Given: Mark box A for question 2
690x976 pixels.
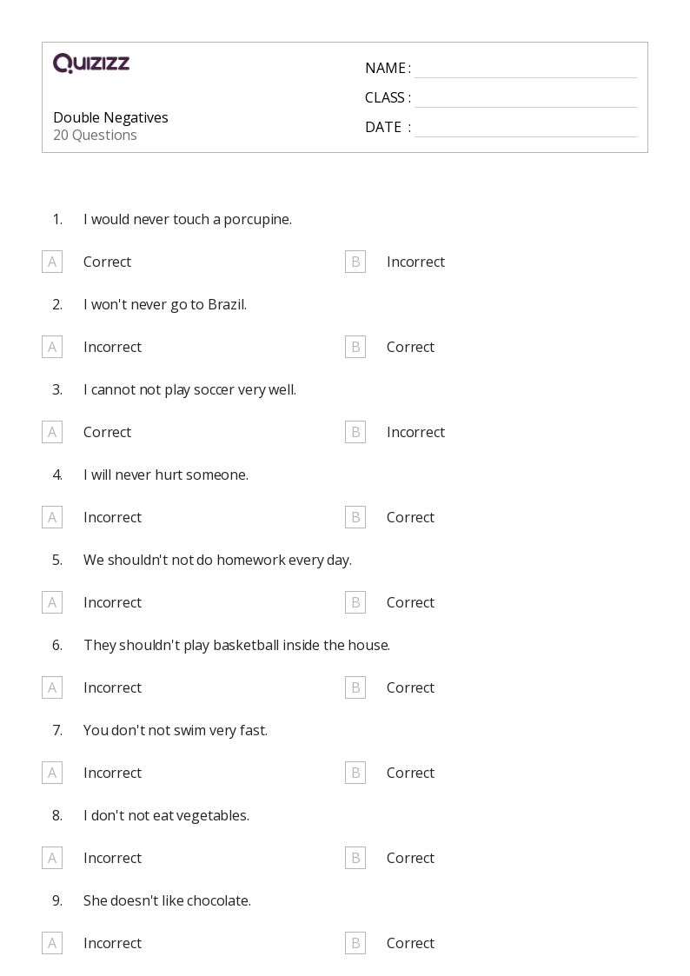Looking at the screenshot, I should (x=52, y=347).
